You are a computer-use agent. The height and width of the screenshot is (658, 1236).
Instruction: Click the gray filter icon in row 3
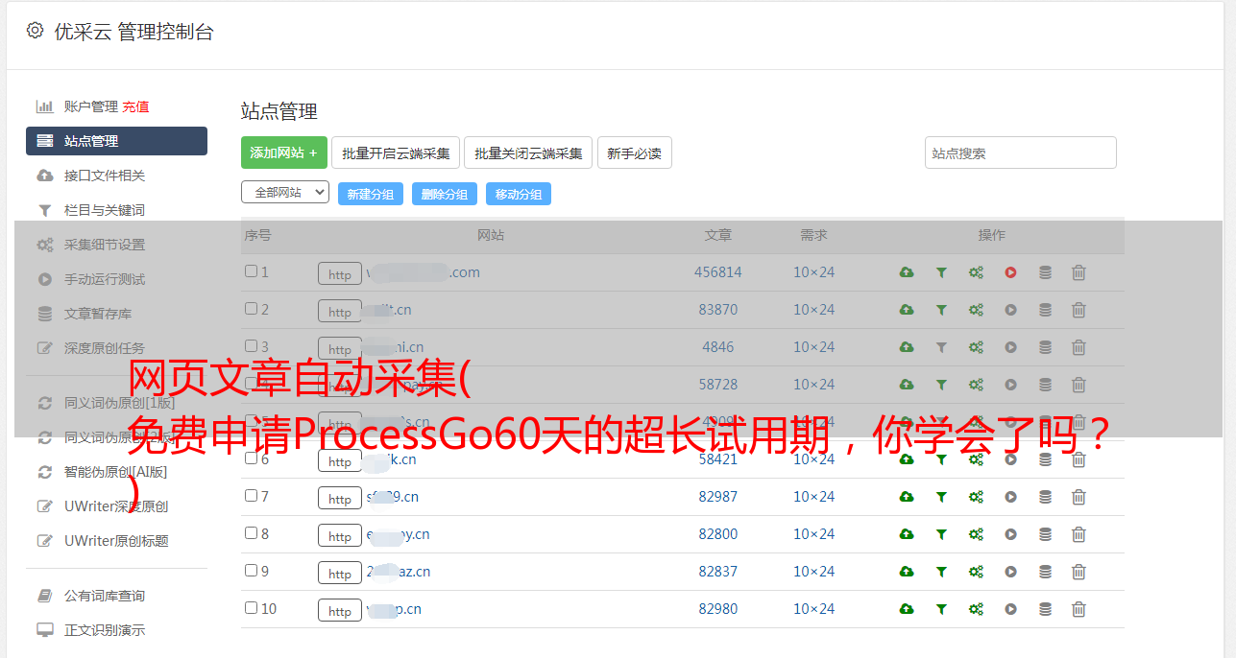[x=941, y=347]
